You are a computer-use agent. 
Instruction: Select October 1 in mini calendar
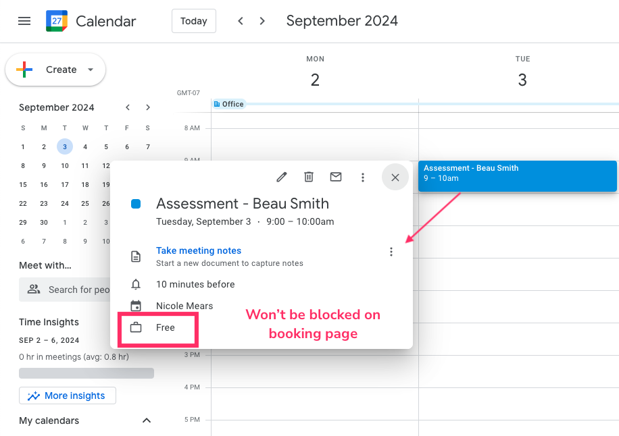point(65,222)
